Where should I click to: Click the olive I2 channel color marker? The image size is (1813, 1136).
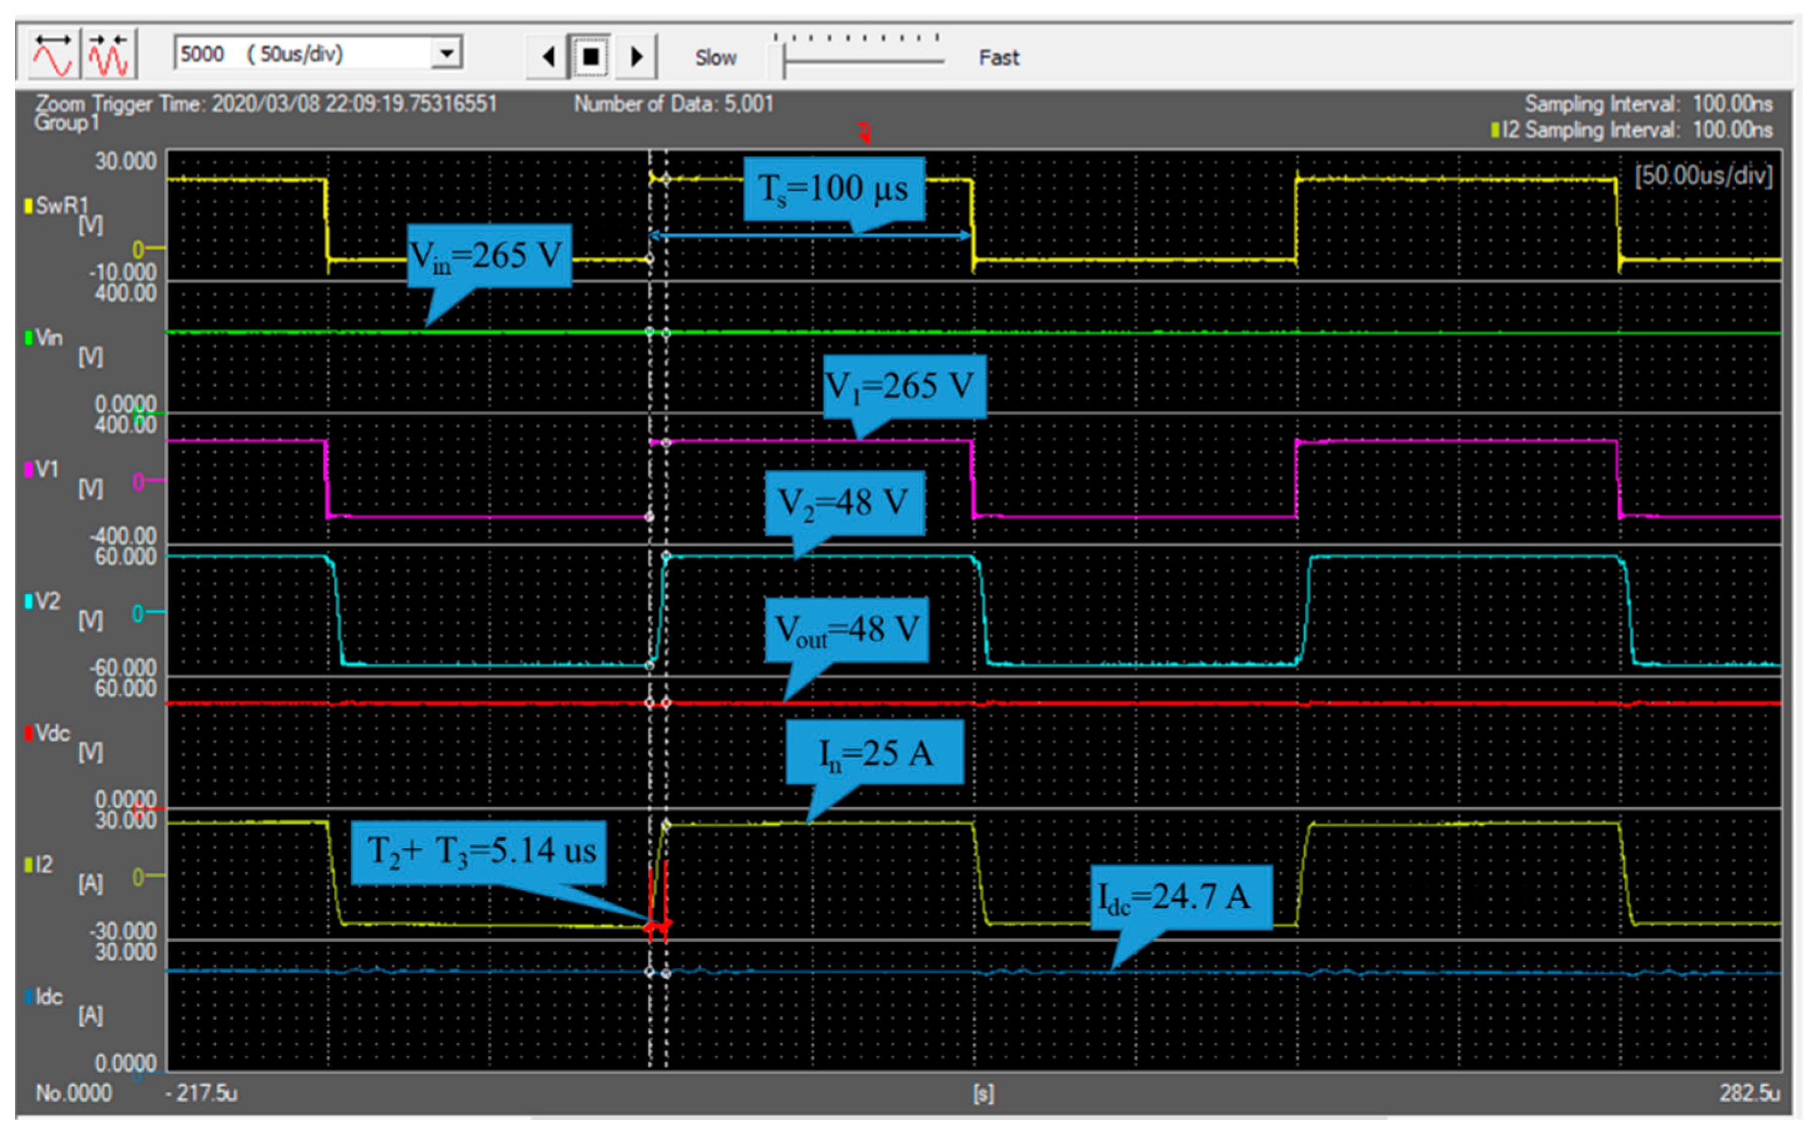point(28,865)
